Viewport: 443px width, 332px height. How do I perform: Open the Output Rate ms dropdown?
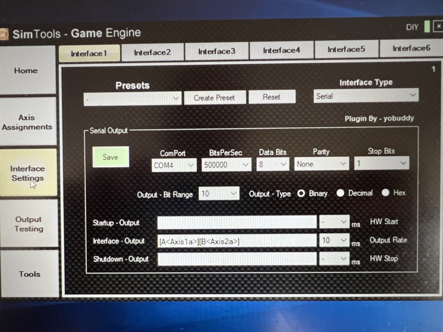(x=334, y=240)
